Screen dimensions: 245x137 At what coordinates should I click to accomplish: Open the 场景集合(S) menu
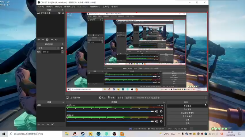click(95, 7)
